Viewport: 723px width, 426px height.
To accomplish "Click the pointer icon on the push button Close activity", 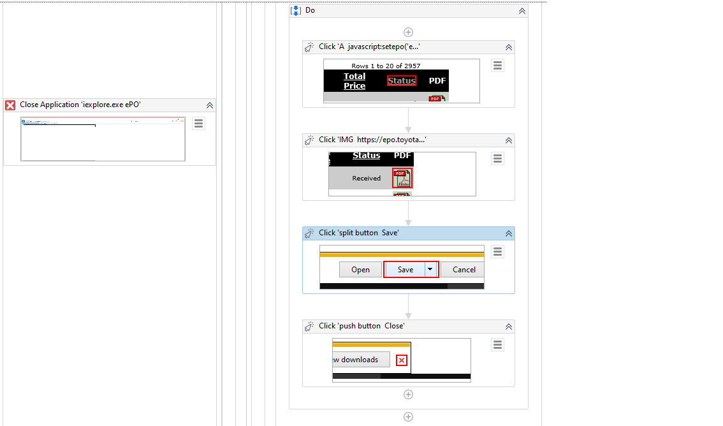I will (x=309, y=326).
